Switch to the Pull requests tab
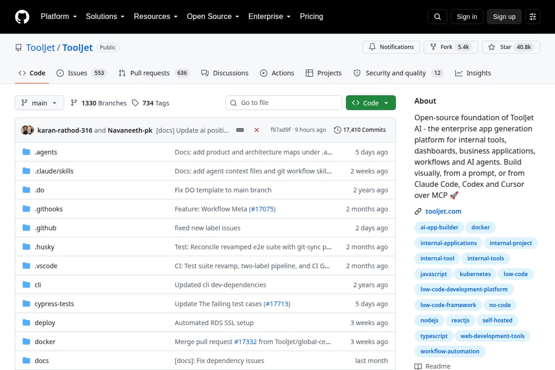This screenshot has width=555, height=370. [154, 73]
